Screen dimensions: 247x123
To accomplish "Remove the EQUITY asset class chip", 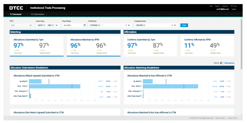I will tap(44, 25).
